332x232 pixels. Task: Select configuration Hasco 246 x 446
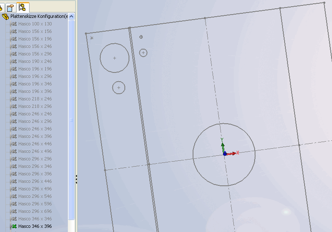35,144
